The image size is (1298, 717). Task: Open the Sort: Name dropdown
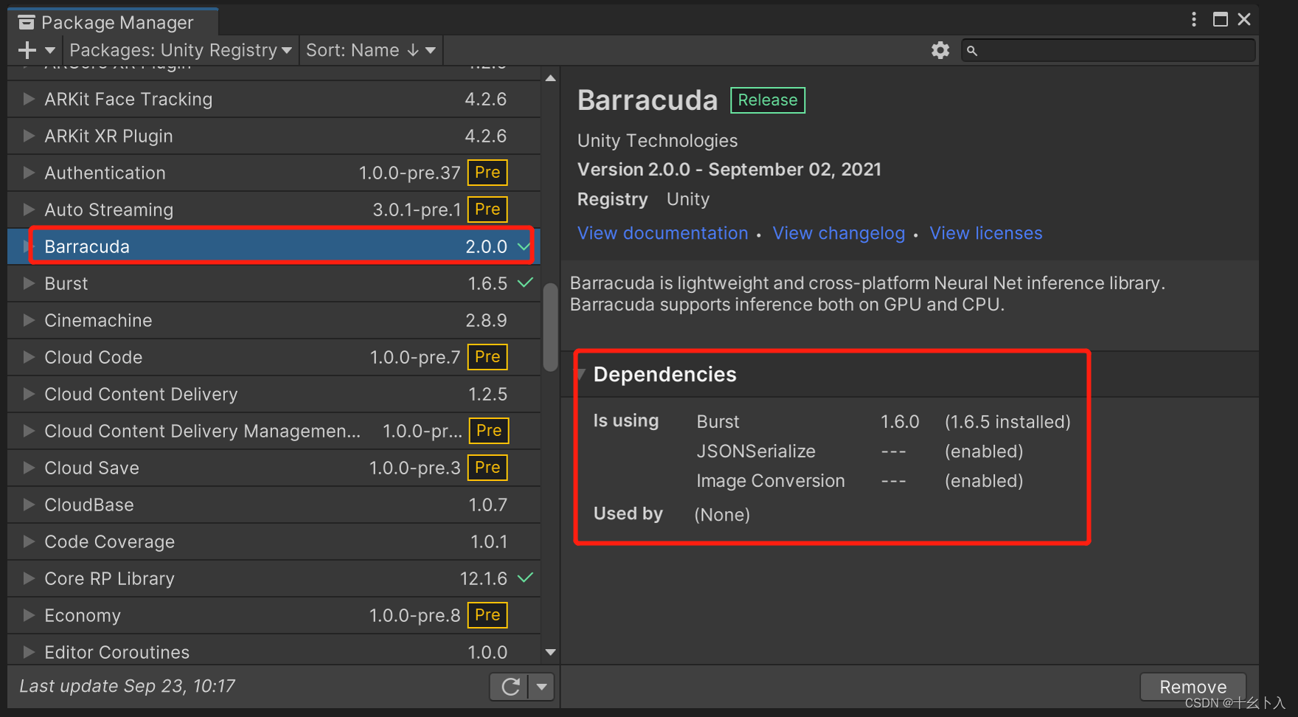click(371, 50)
